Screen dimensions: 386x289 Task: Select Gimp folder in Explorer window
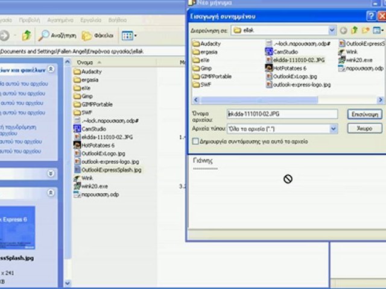click(x=83, y=96)
